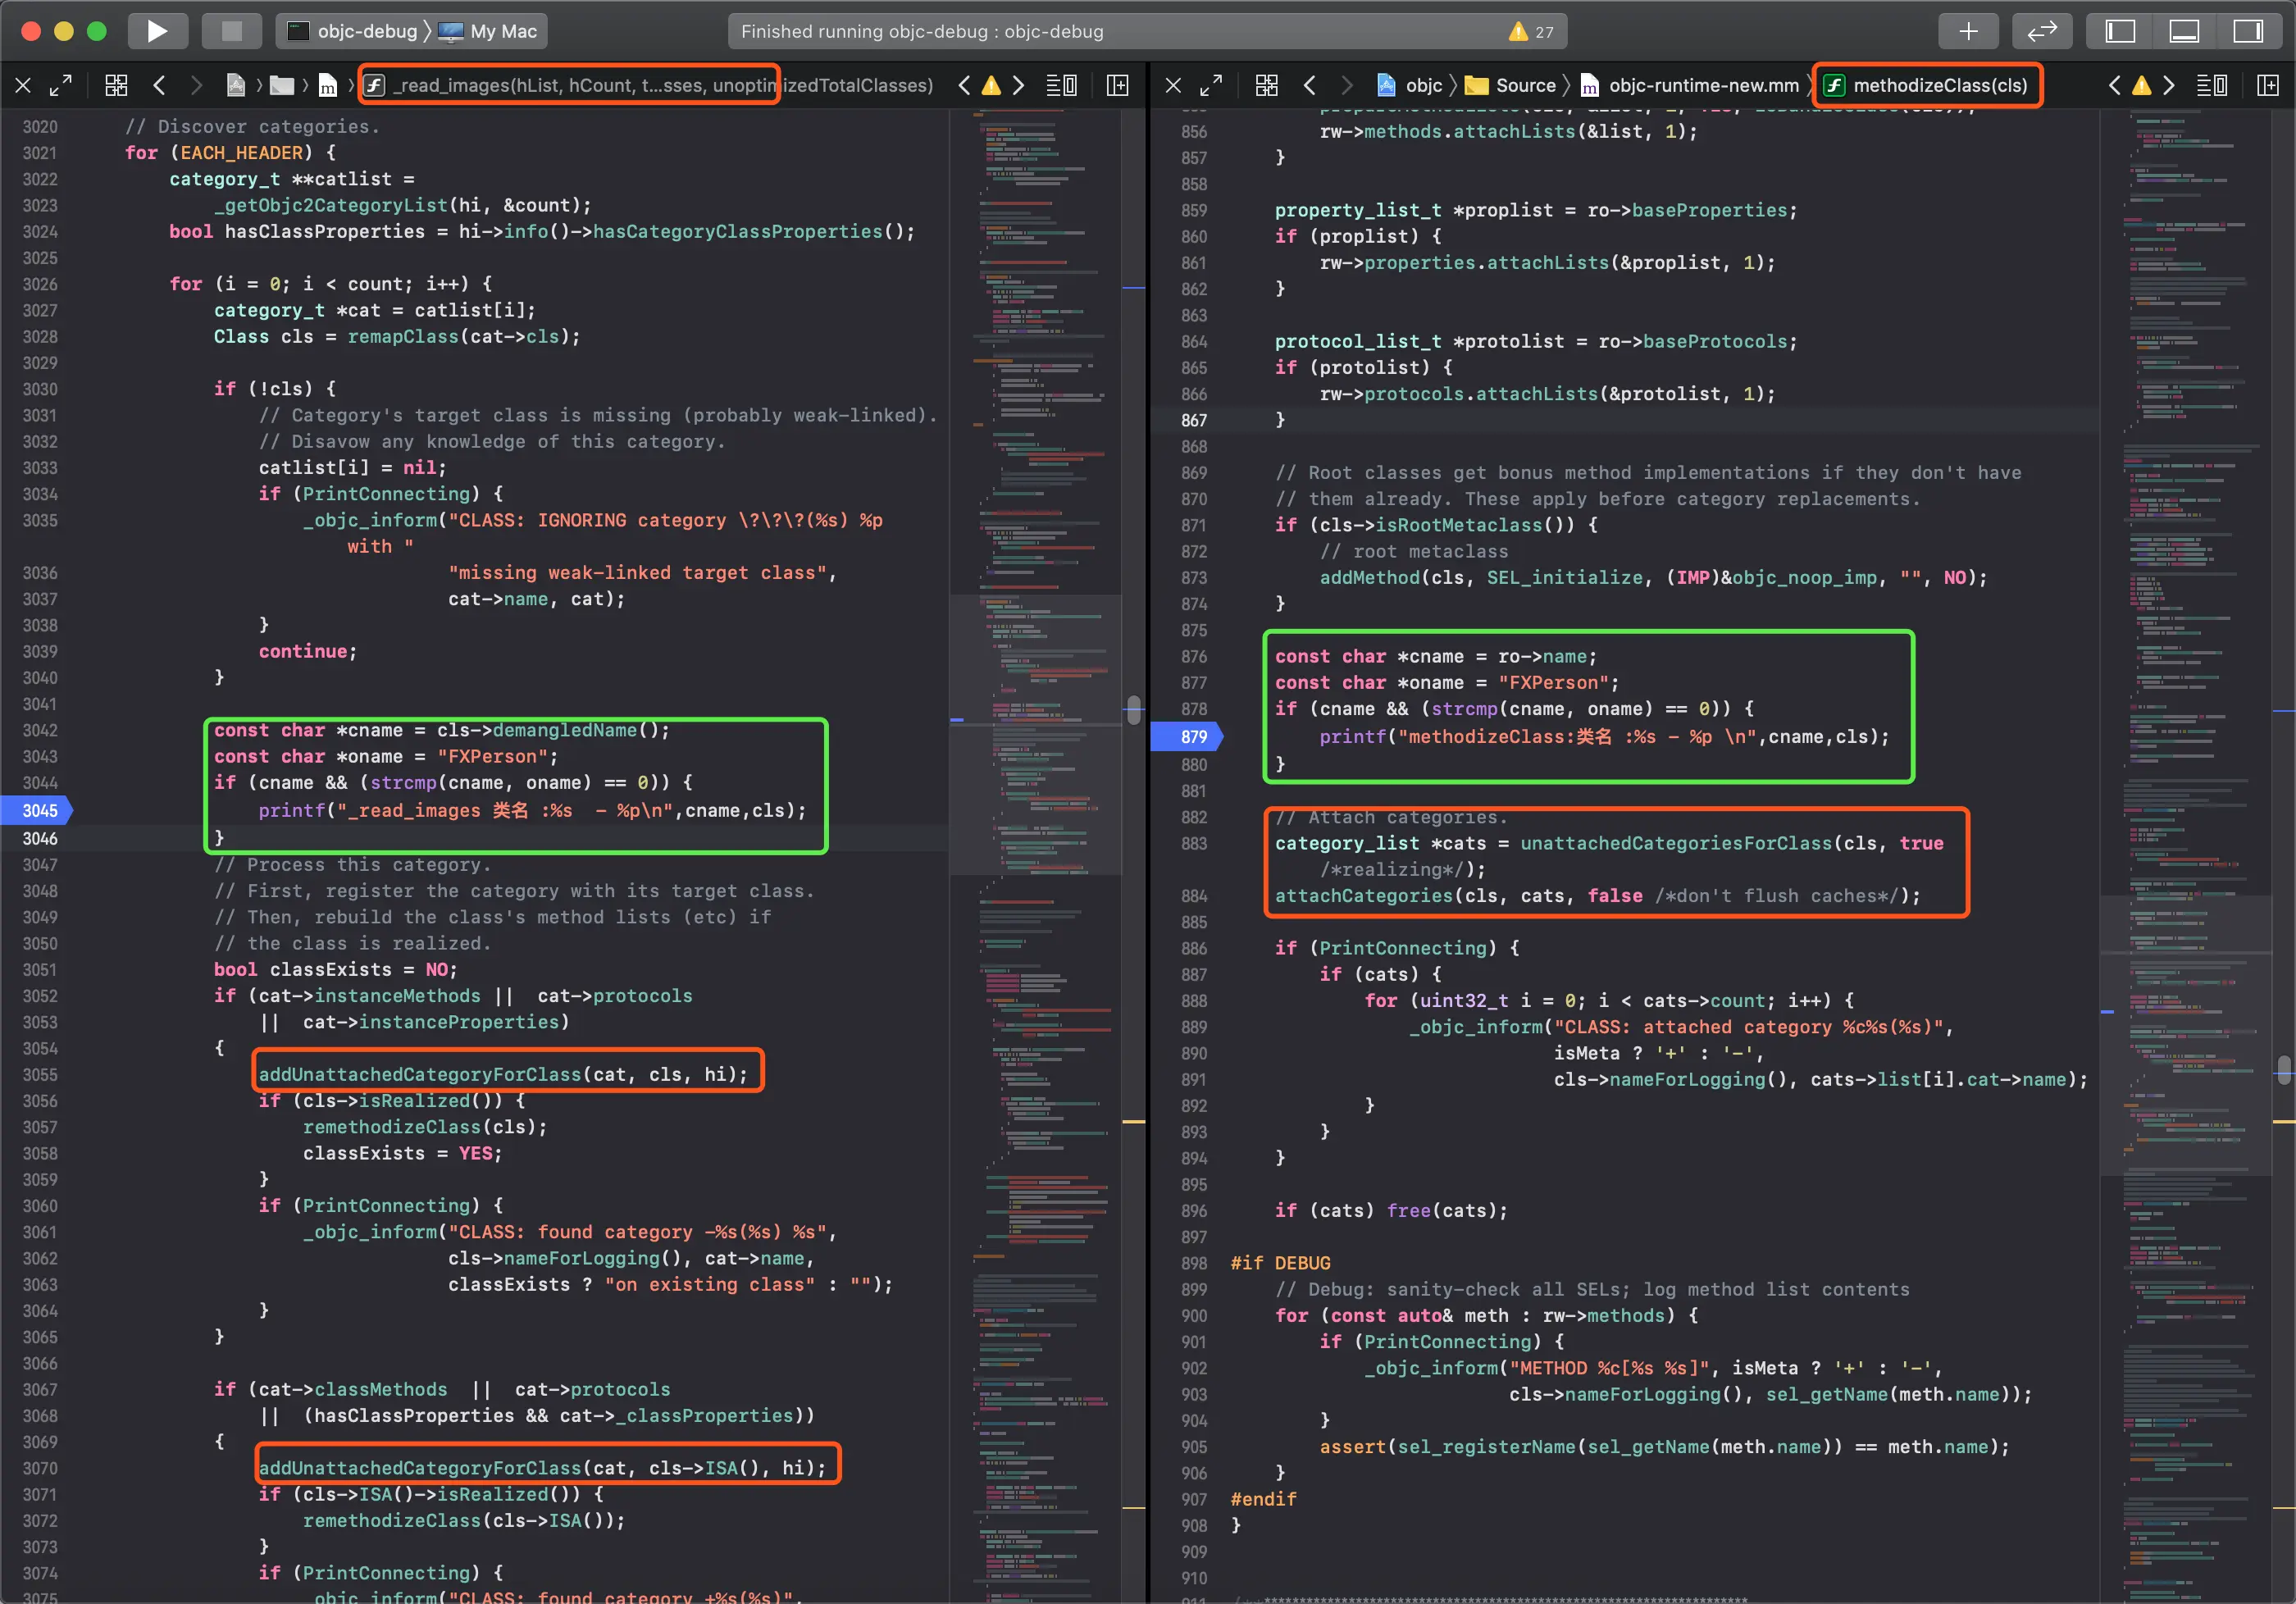This screenshot has width=2296, height=1604.
Task: Open related items menu in right editor
Action: coord(1266,85)
